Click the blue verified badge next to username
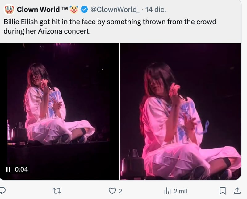Viewport: 247px width, 199px height. point(83,9)
